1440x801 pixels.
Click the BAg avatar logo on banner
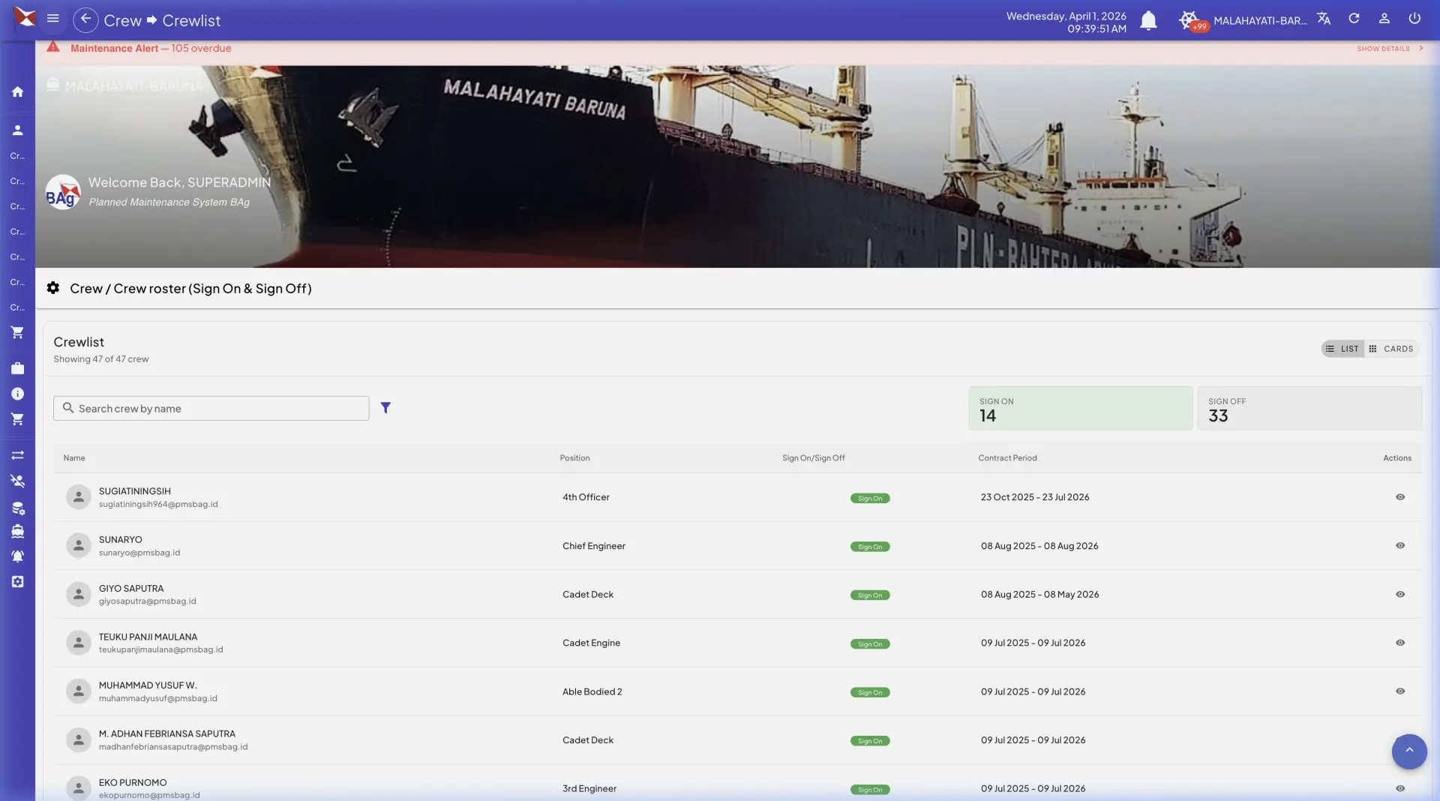(x=63, y=192)
